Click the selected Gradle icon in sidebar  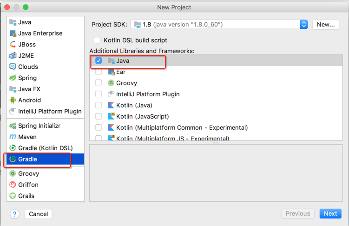pyautogui.click(x=13, y=159)
